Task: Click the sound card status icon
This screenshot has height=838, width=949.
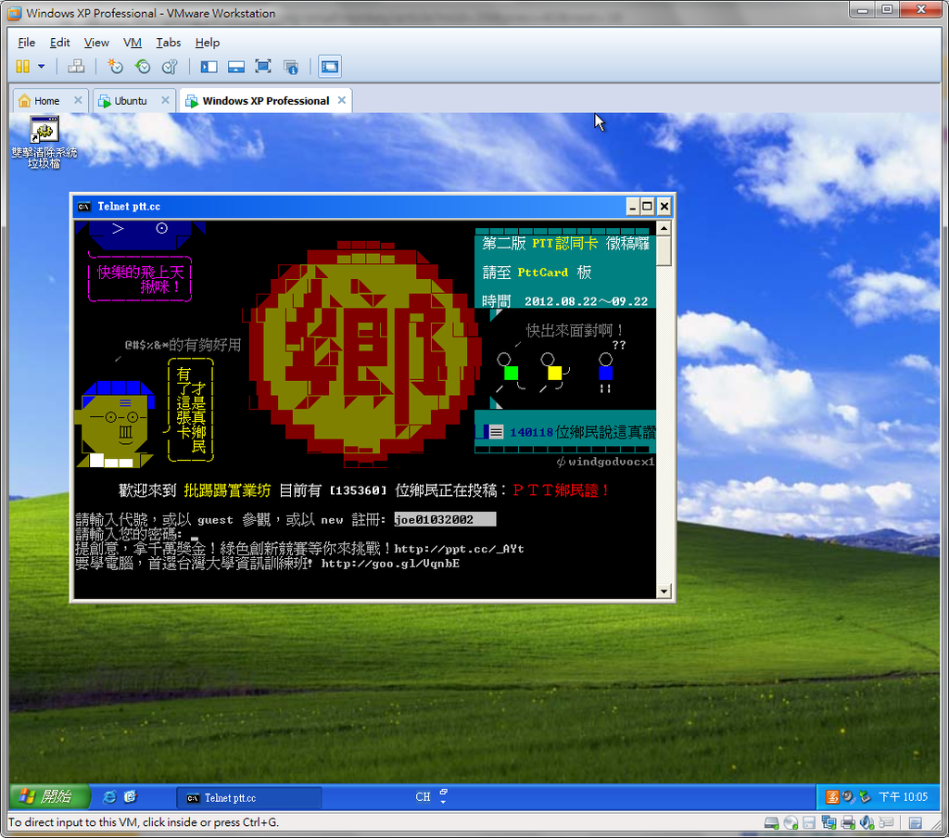Action: point(867,823)
